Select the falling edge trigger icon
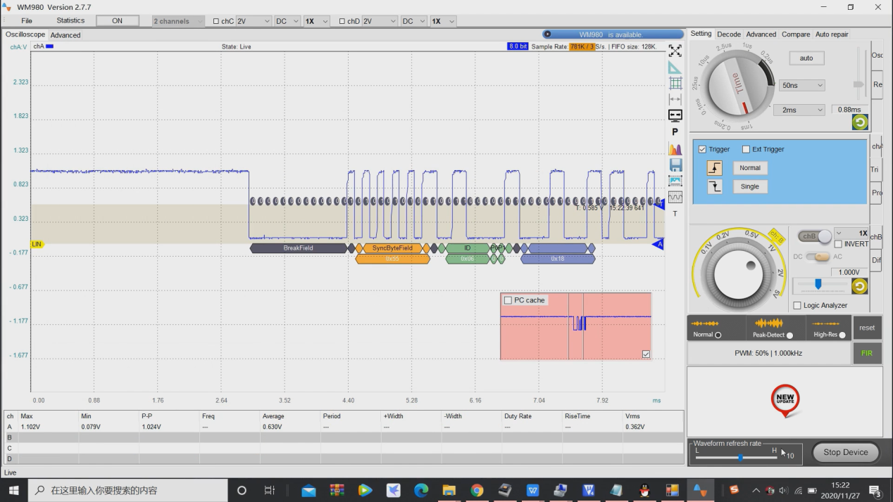Screen dimensions: 893x502 714,186
